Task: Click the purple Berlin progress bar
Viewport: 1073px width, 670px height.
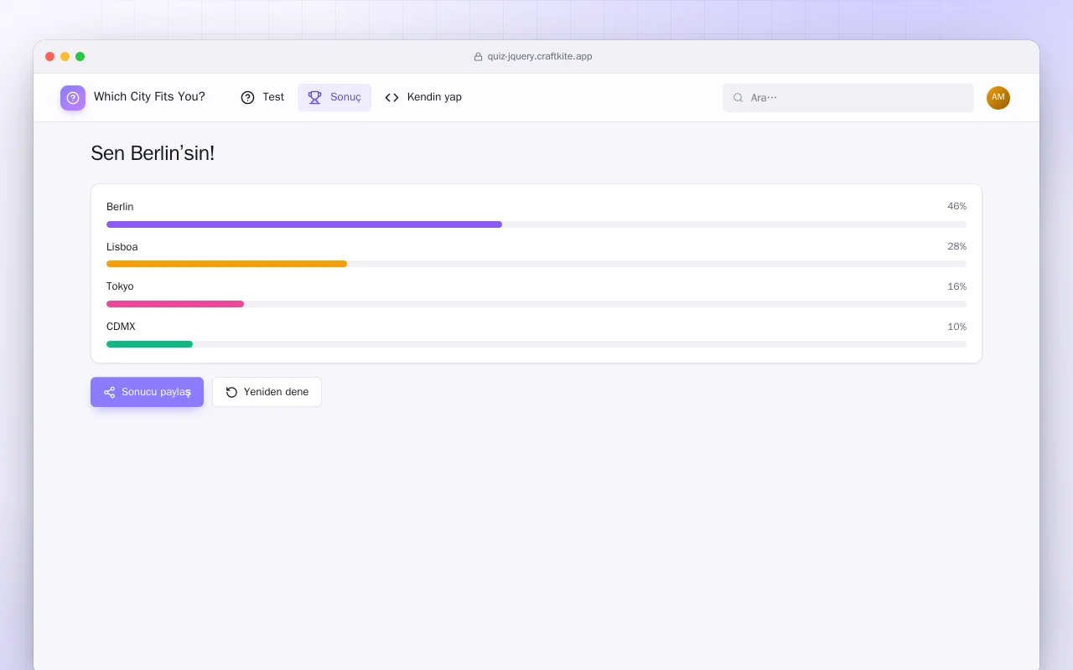Action: pos(304,224)
